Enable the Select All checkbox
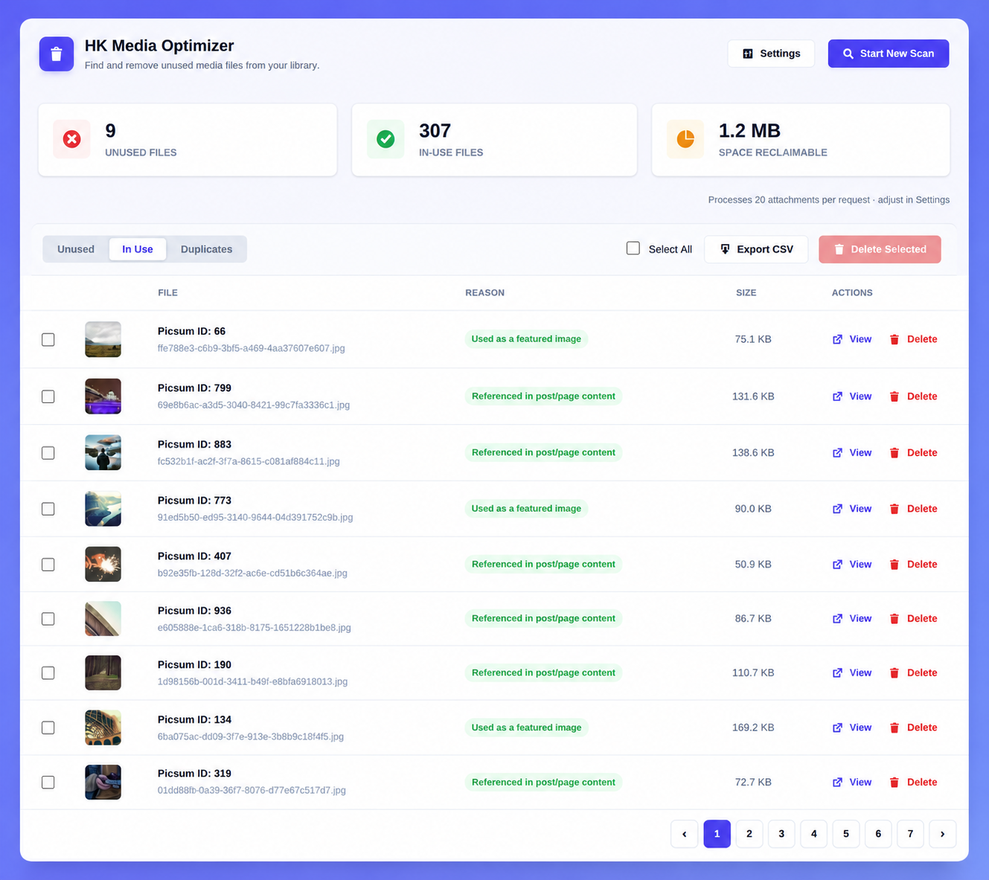Image resolution: width=989 pixels, height=880 pixels. coord(633,248)
